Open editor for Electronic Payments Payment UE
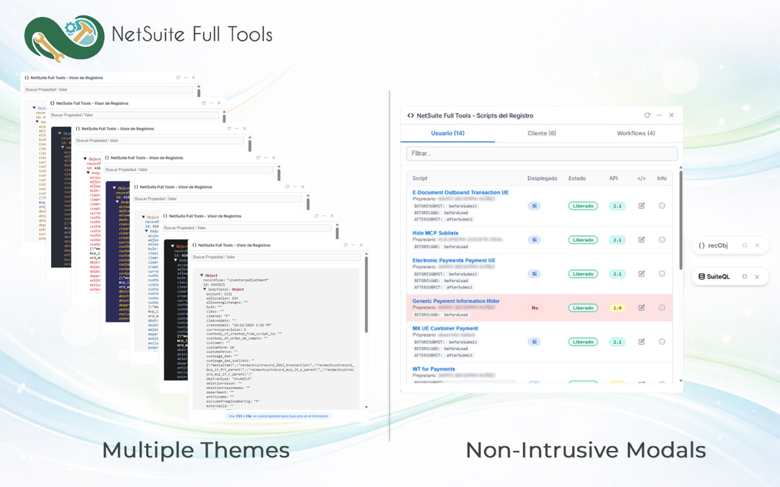Screen dimensions: 780x487 pos(642,274)
